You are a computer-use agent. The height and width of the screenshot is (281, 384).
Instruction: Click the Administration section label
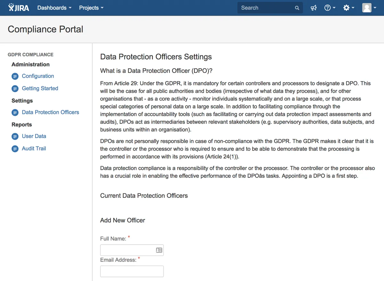30,64
